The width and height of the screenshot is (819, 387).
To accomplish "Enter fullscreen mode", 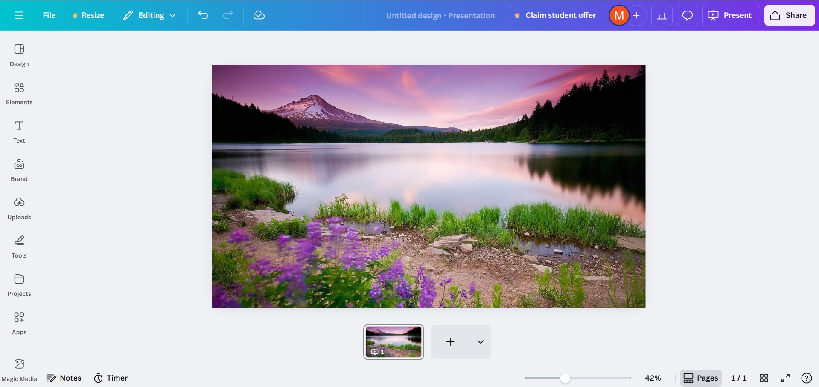I will [785, 378].
